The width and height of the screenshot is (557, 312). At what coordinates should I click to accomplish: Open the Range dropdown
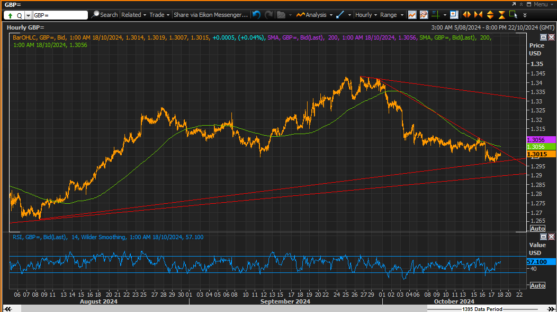(392, 15)
